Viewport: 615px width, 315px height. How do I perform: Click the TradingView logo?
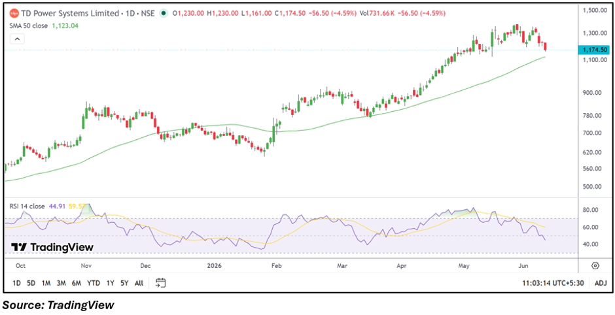pos(52,247)
